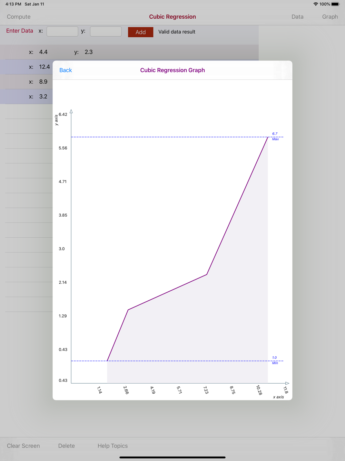Open Help Topics in the bottom toolbar
Image resolution: width=345 pixels, height=461 pixels.
tap(112, 446)
